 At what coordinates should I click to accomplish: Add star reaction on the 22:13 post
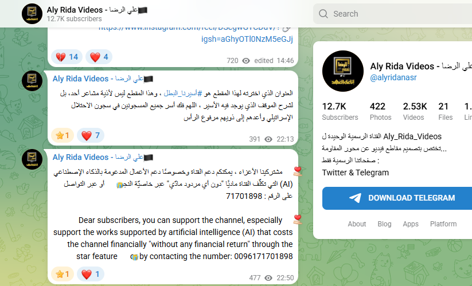63,136
